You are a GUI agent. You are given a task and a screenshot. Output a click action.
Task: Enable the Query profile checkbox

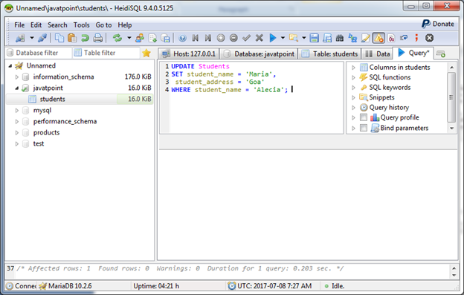click(364, 117)
